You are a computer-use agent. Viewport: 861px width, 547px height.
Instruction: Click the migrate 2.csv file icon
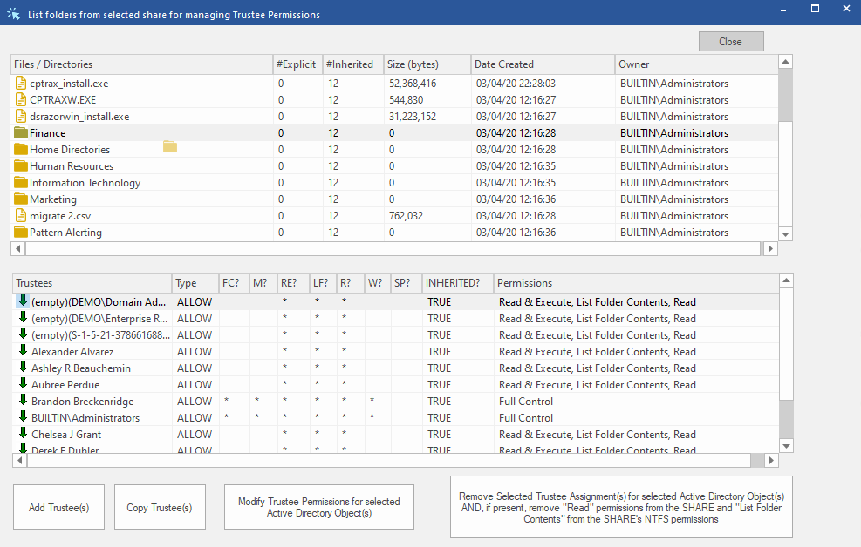click(18, 215)
